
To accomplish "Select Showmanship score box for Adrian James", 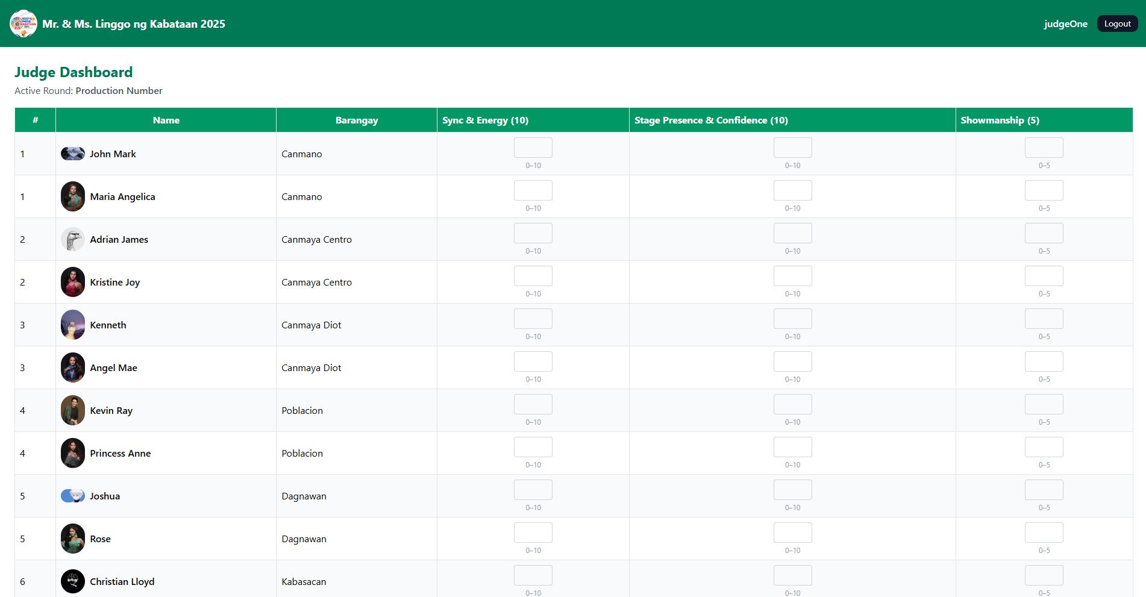I will coord(1044,233).
